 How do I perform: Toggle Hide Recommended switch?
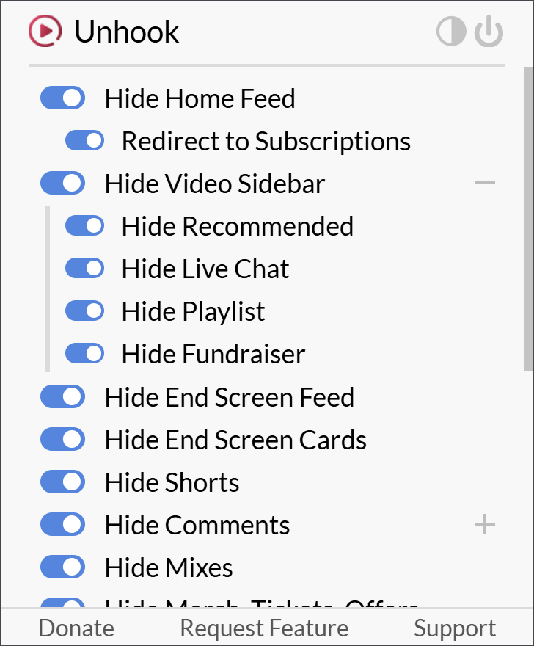click(x=84, y=226)
